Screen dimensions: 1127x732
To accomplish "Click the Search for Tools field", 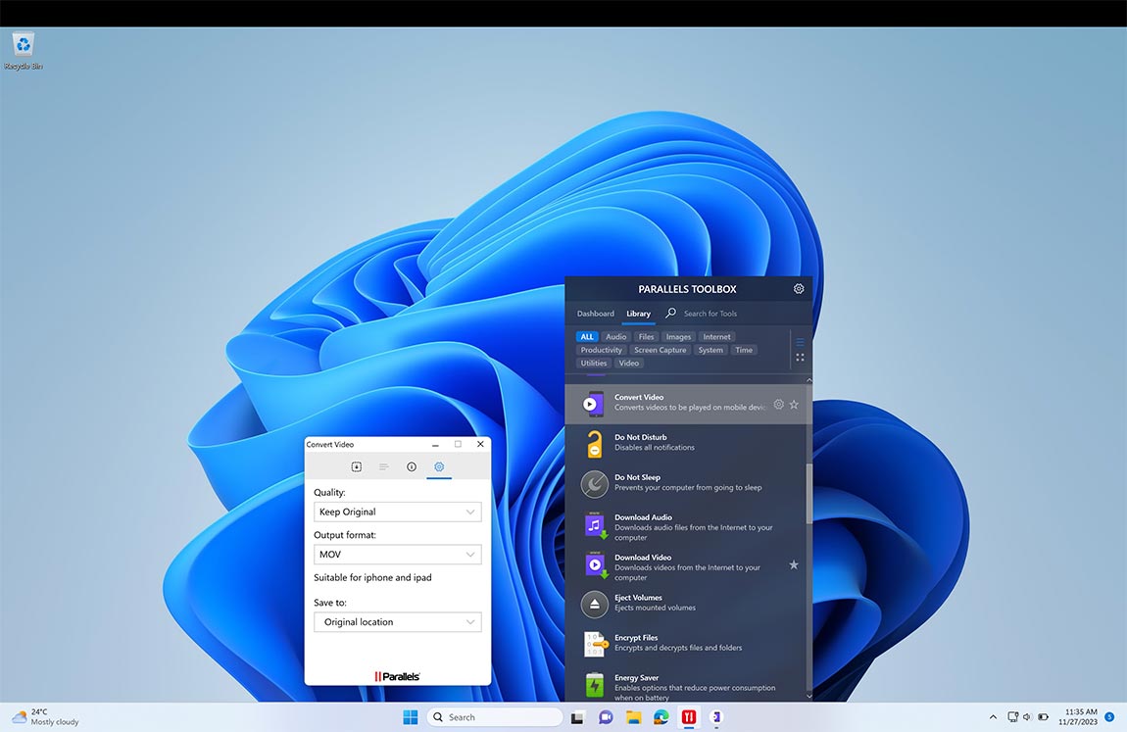I will pos(710,314).
